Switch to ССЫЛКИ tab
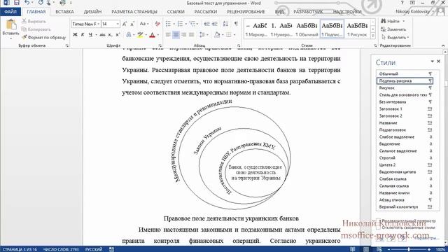This screenshot has height=252, width=448. click(x=176, y=12)
